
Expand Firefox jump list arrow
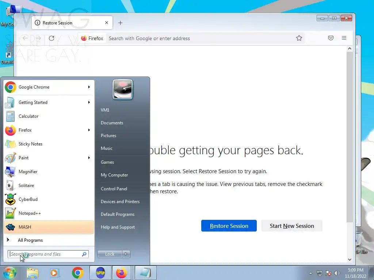[x=89, y=130]
